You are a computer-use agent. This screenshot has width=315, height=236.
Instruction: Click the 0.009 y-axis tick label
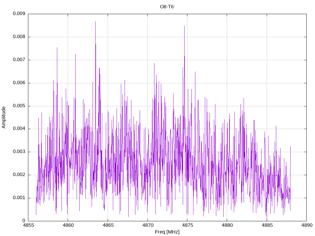[x=19, y=14]
